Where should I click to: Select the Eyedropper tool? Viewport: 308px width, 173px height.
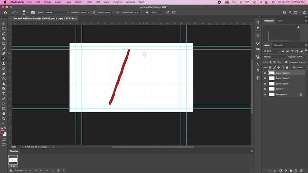(4, 49)
